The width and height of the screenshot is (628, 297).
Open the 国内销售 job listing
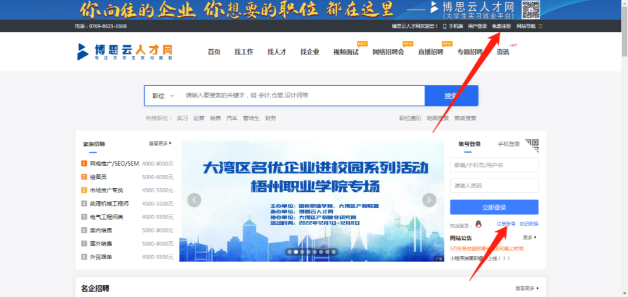pyautogui.click(x=101, y=230)
